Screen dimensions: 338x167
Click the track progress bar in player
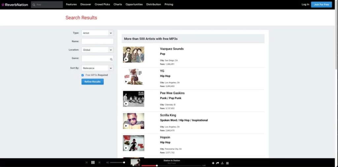pos(172,165)
